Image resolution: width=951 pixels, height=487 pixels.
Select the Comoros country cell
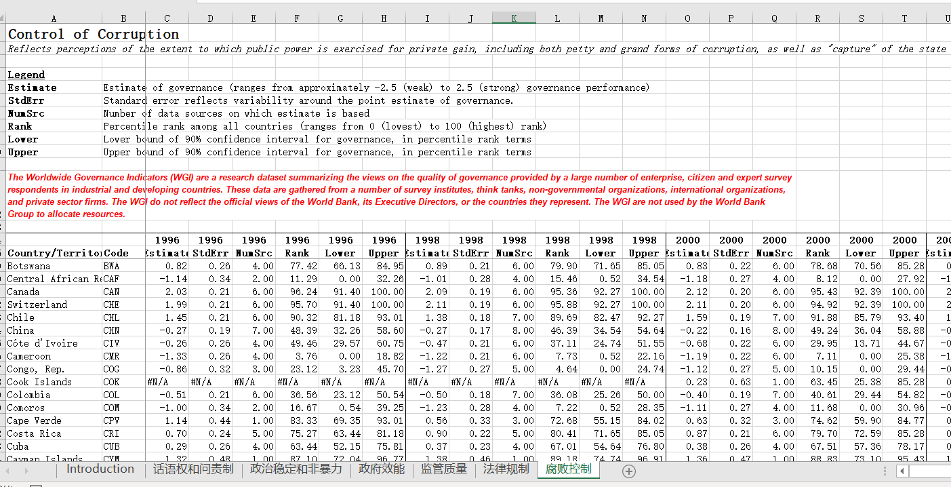click(x=54, y=408)
